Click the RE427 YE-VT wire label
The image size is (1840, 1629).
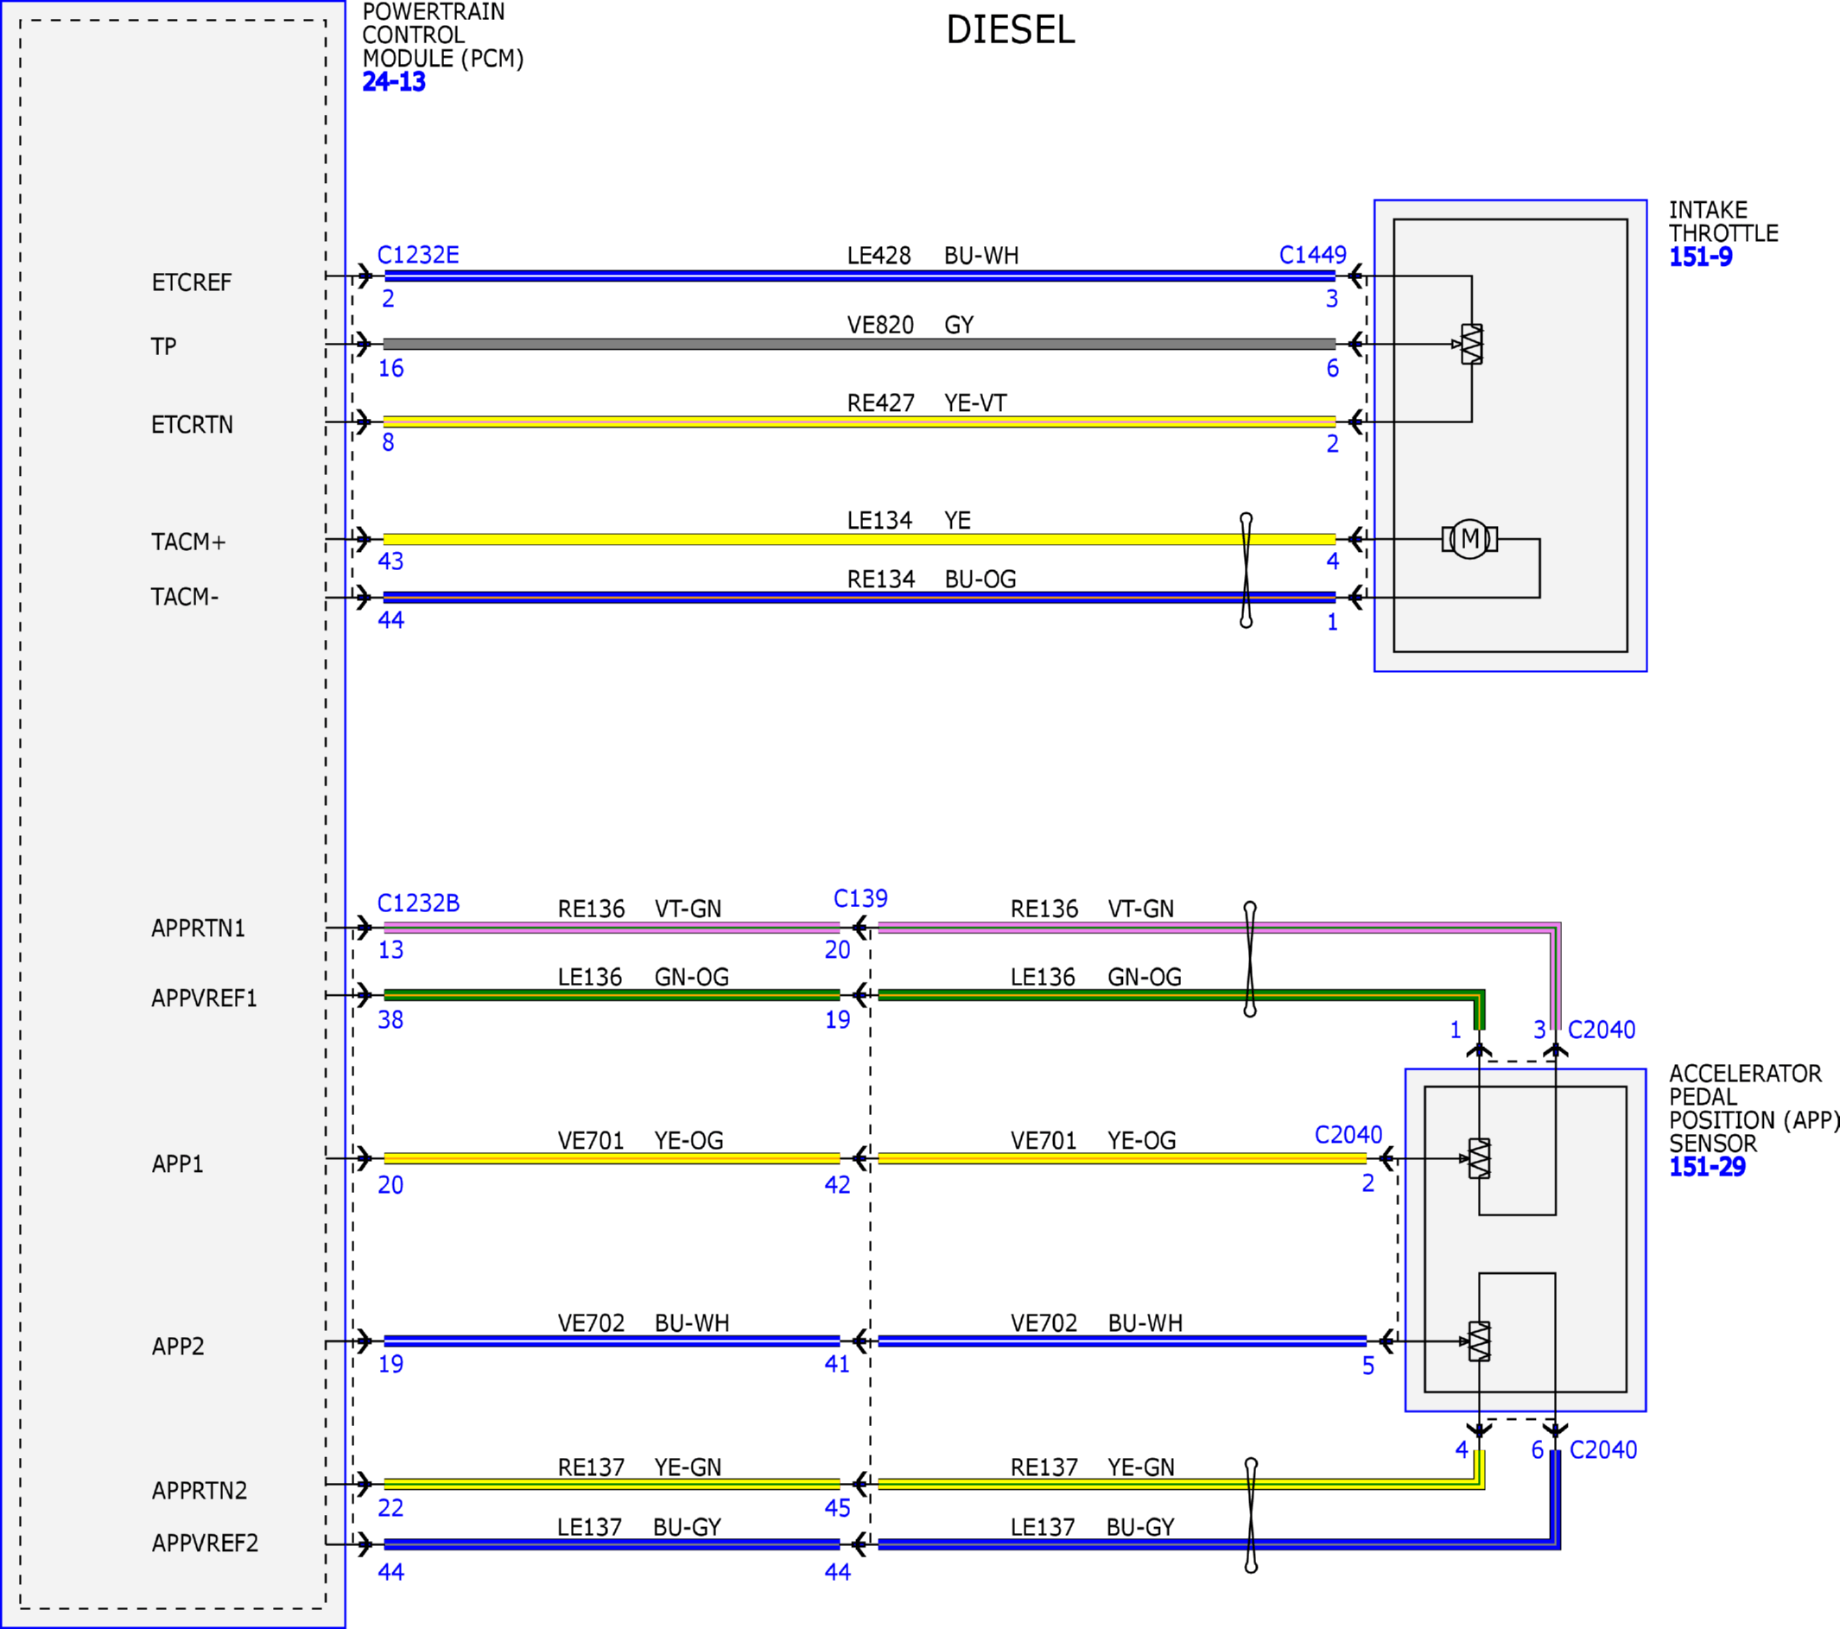926,403
